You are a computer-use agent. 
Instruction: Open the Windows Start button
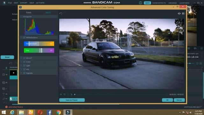pyautogui.click(x=4, y=112)
